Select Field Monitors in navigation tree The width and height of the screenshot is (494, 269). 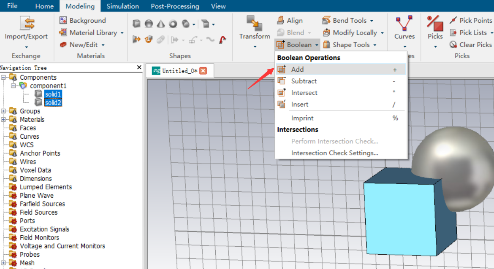pos(39,237)
